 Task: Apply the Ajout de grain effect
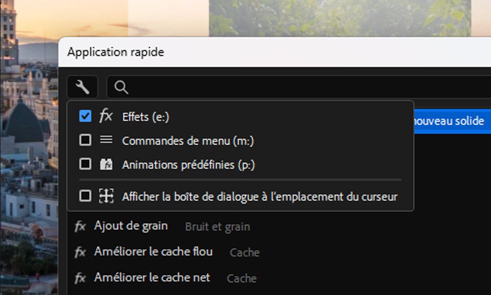(x=131, y=226)
